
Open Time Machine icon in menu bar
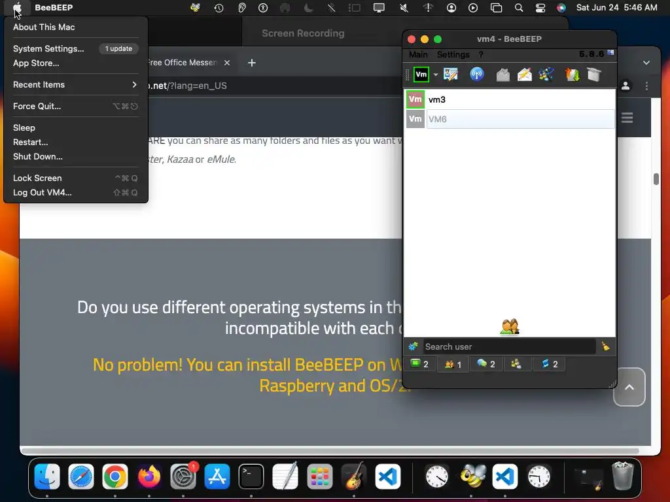pos(219,8)
